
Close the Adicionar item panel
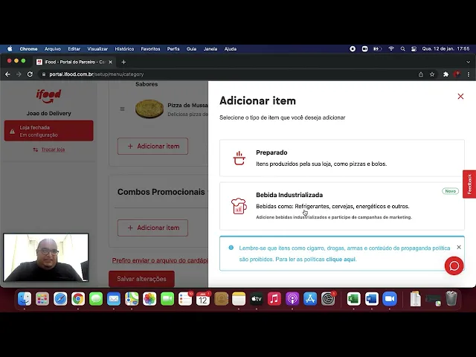(460, 96)
